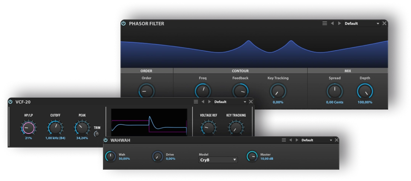
Task: Go to next preset in VCF-20
Action: (x=209, y=102)
